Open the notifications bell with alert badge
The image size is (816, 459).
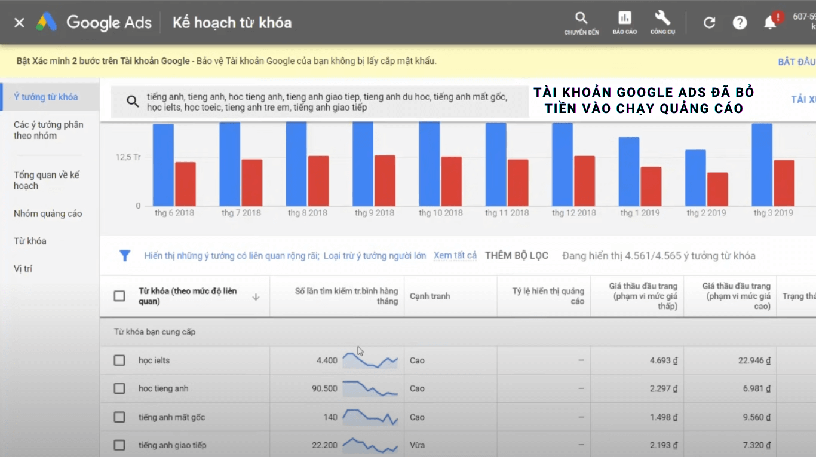(x=771, y=22)
